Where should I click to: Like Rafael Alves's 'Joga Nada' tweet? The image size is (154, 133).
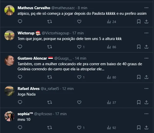coord(79,102)
